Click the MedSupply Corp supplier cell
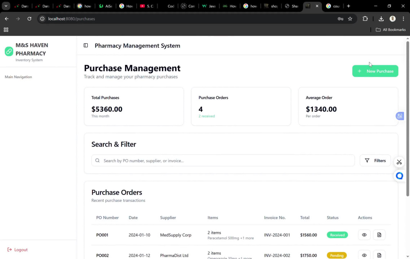This screenshot has width=410, height=259. click(x=176, y=235)
